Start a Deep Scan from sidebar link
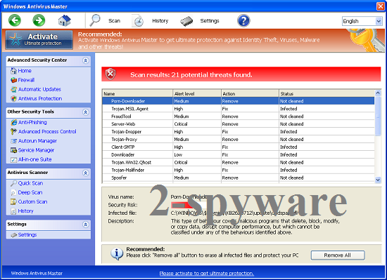This screenshot has width=387, height=280. click(30, 193)
